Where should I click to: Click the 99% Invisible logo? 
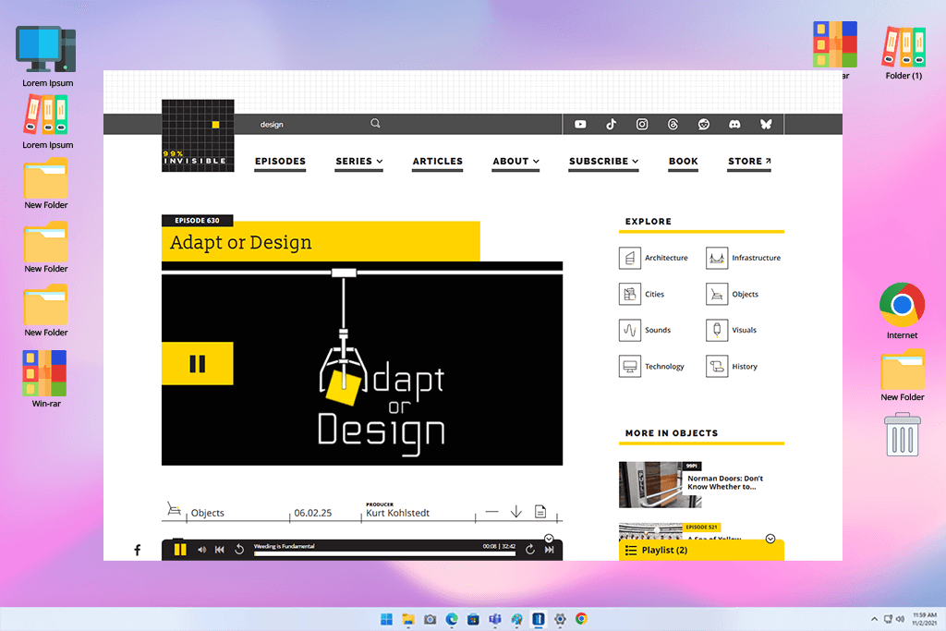[198, 136]
